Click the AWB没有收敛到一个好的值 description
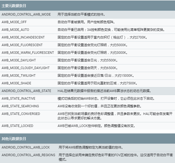 point(100,106)
